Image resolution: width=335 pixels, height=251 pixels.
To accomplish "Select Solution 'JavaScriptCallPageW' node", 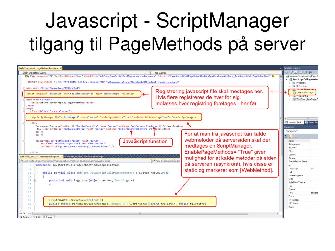I will tap(304, 76).
